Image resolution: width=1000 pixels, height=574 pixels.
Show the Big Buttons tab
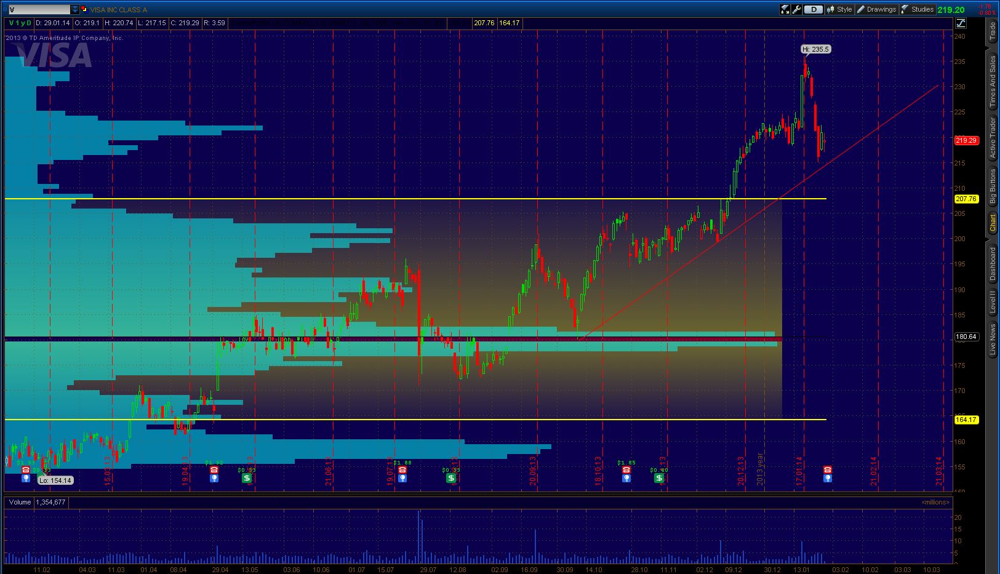tap(992, 186)
